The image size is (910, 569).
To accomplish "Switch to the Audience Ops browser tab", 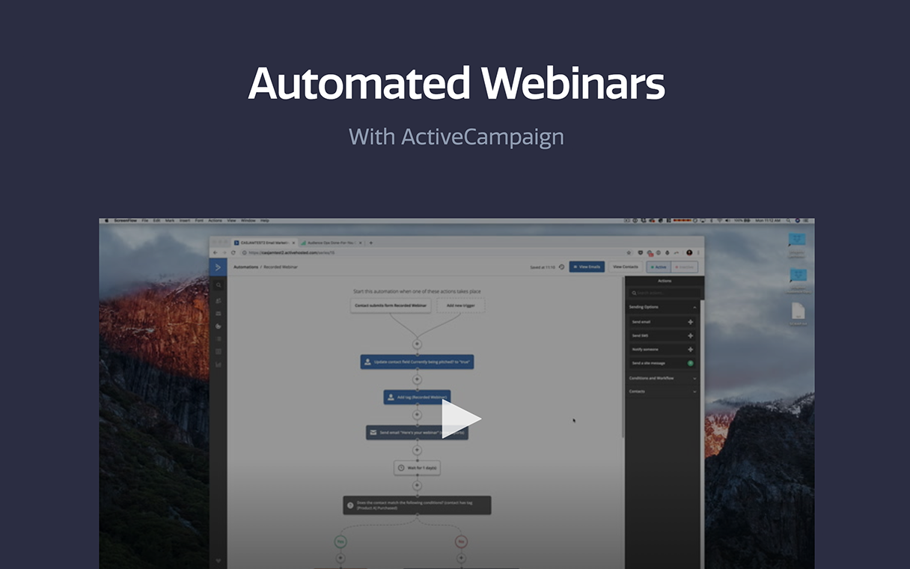I will pos(329,243).
